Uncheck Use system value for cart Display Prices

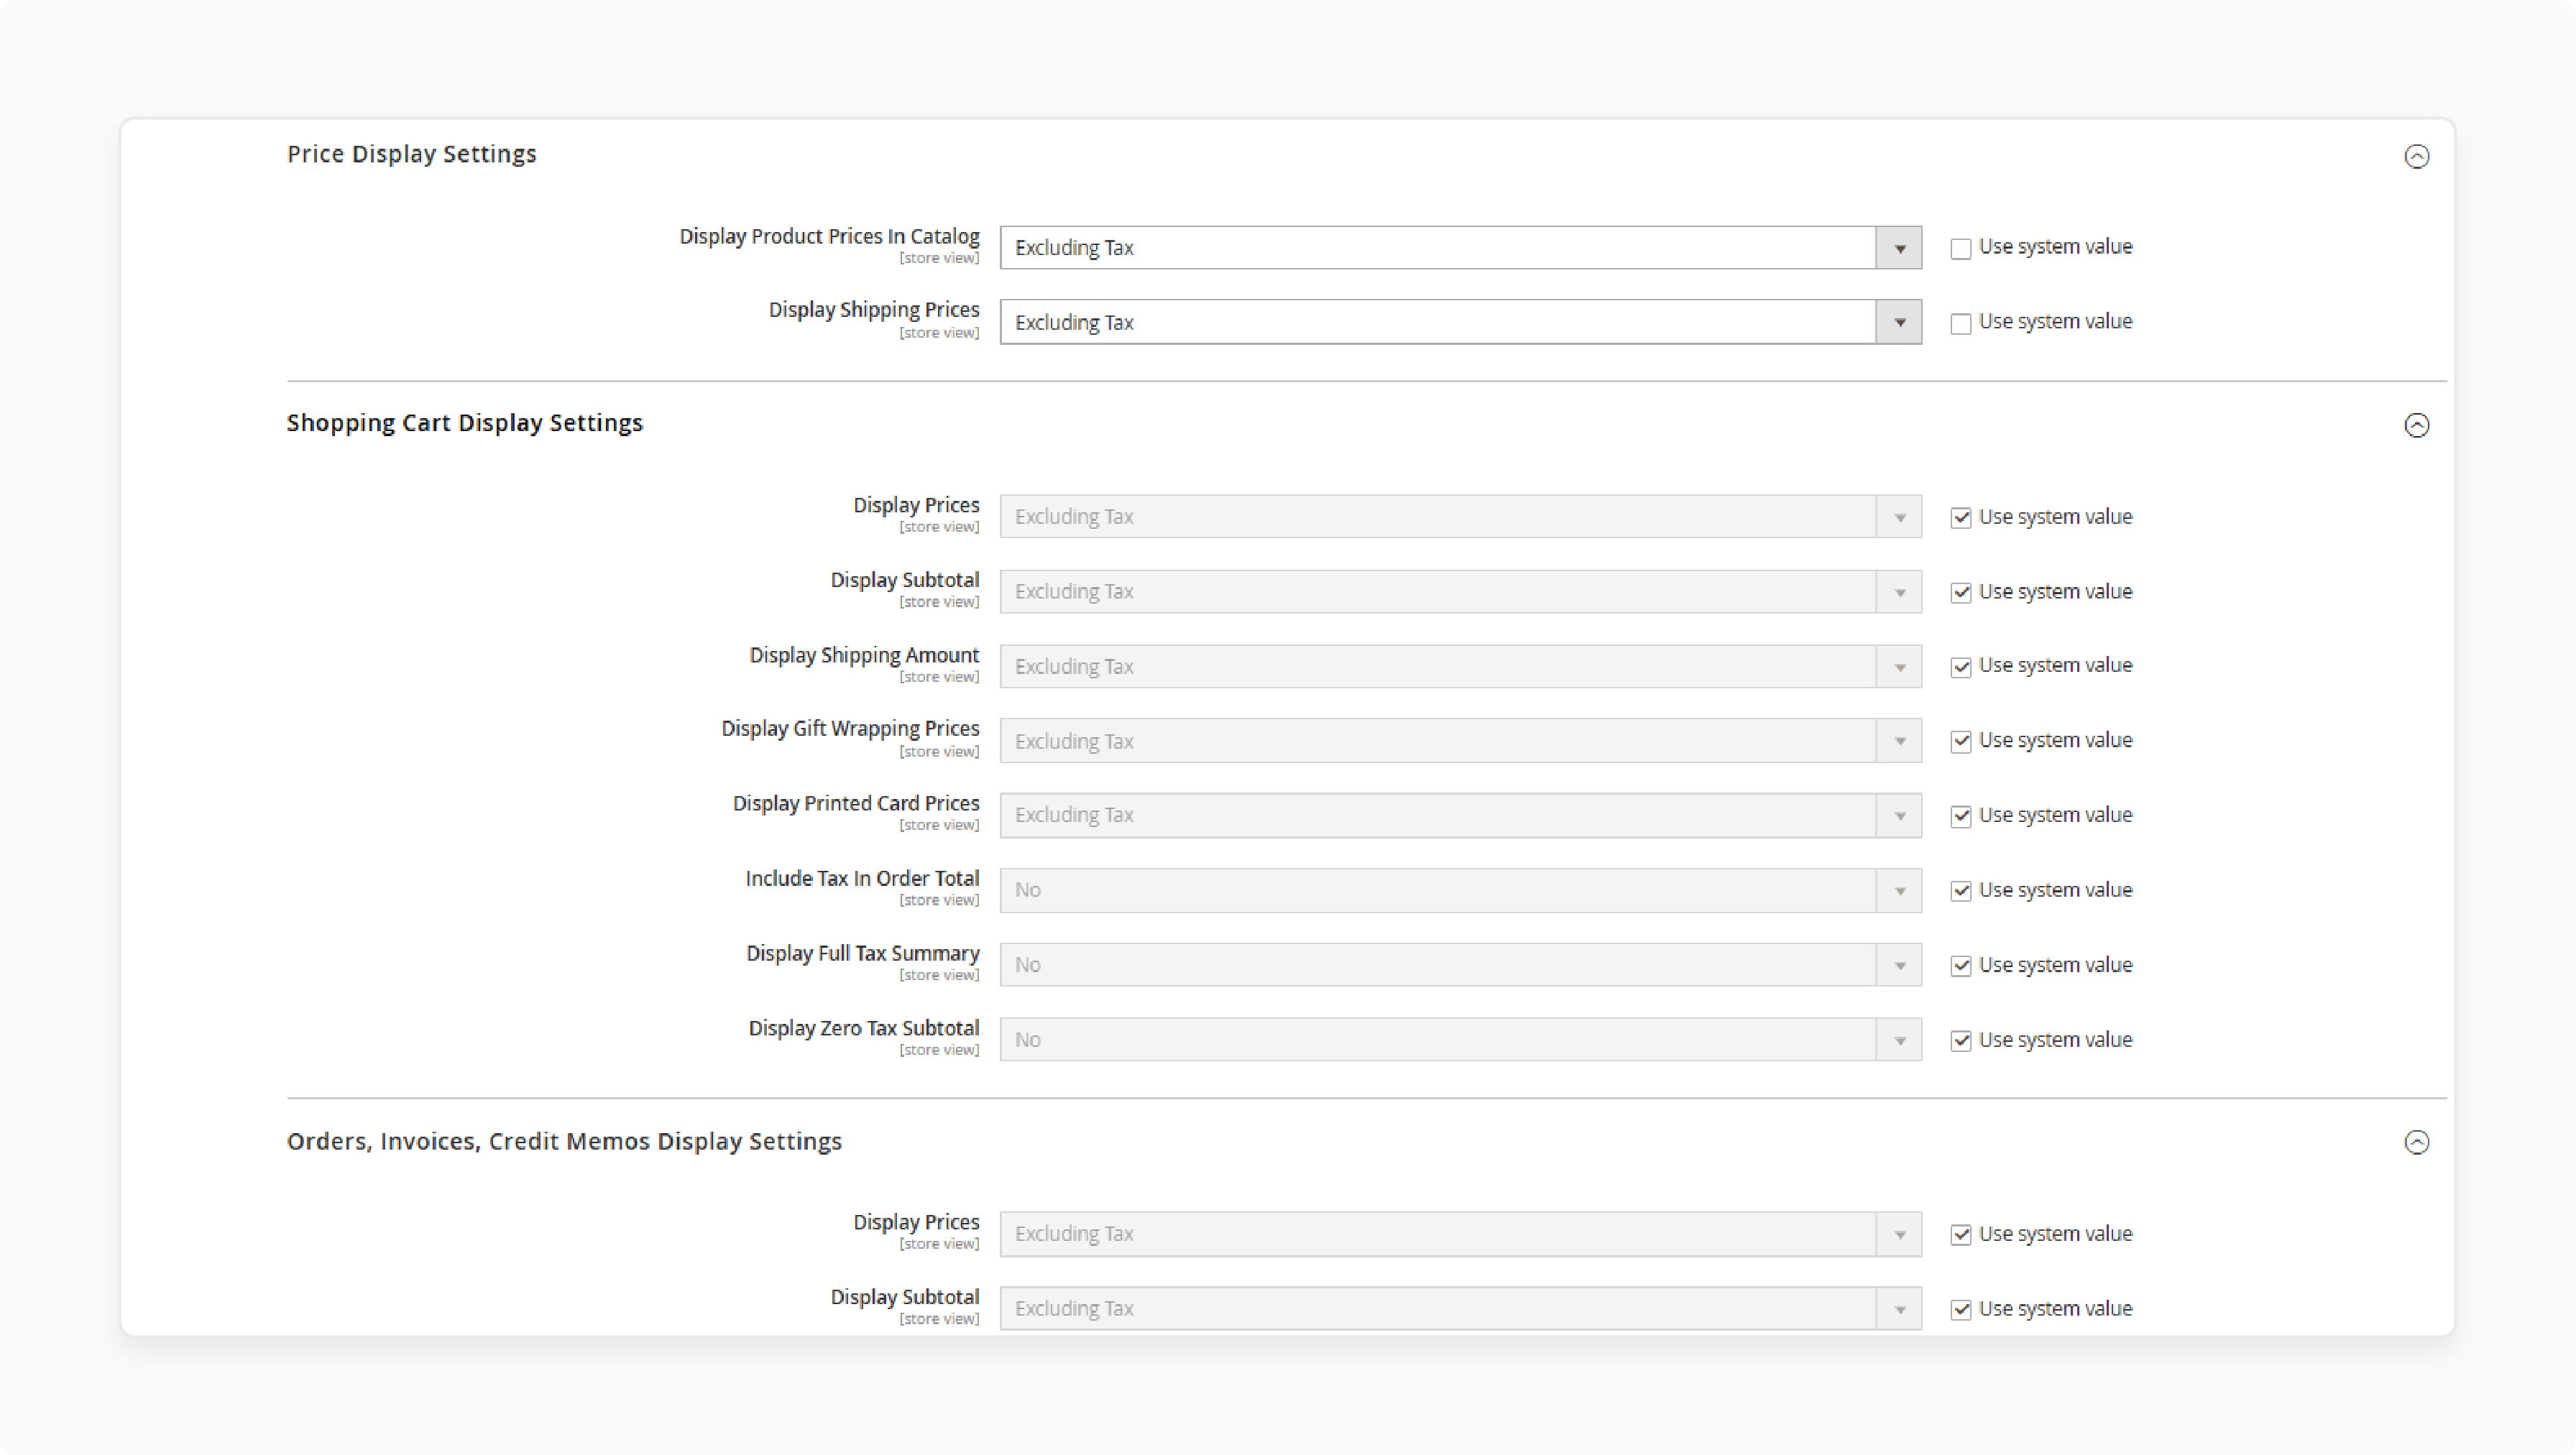(1960, 518)
